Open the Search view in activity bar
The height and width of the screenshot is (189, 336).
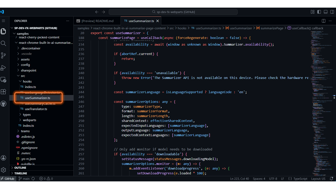pos(3,43)
